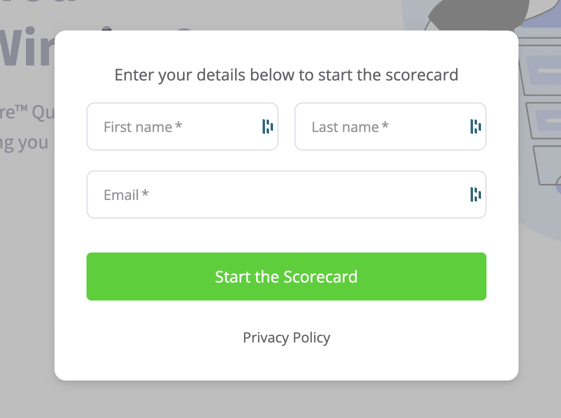Open the Privacy Policy link
The width and height of the screenshot is (561, 418).
tap(286, 337)
